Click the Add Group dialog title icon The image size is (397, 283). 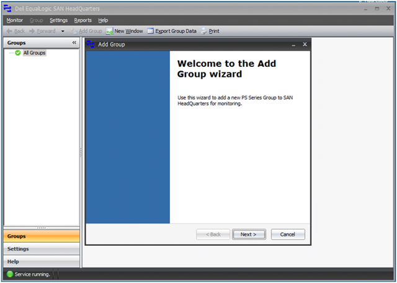(x=91, y=44)
